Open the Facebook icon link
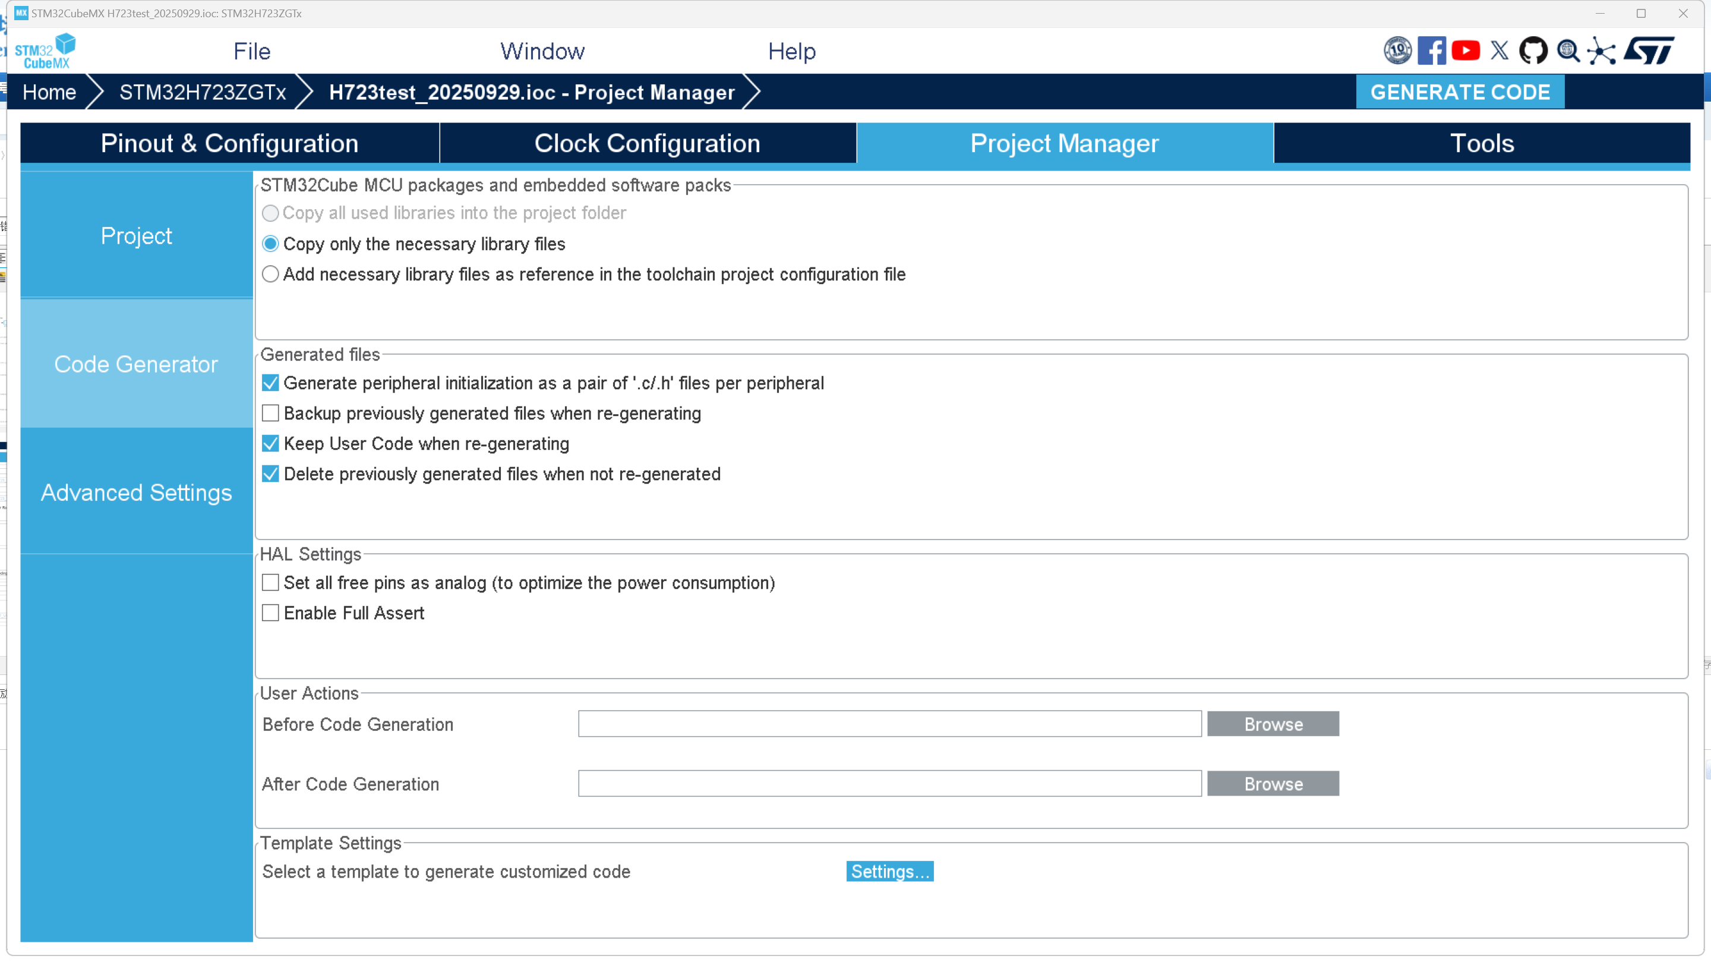The height and width of the screenshot is (962, 1711). tap(1431, 51)
